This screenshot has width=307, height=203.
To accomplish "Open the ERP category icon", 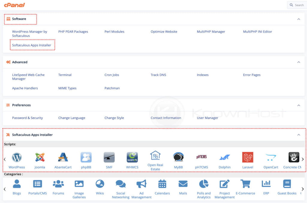I will [x=266, y=184].
